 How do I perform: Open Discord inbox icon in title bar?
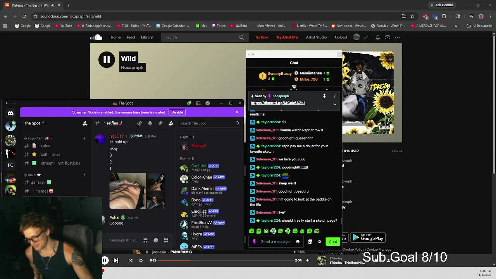(198, 103)
